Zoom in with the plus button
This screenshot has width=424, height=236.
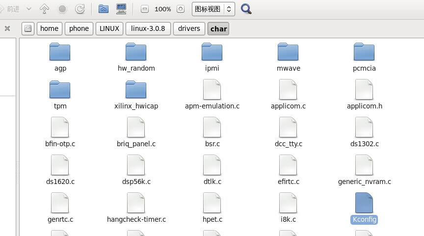[181, 9]
